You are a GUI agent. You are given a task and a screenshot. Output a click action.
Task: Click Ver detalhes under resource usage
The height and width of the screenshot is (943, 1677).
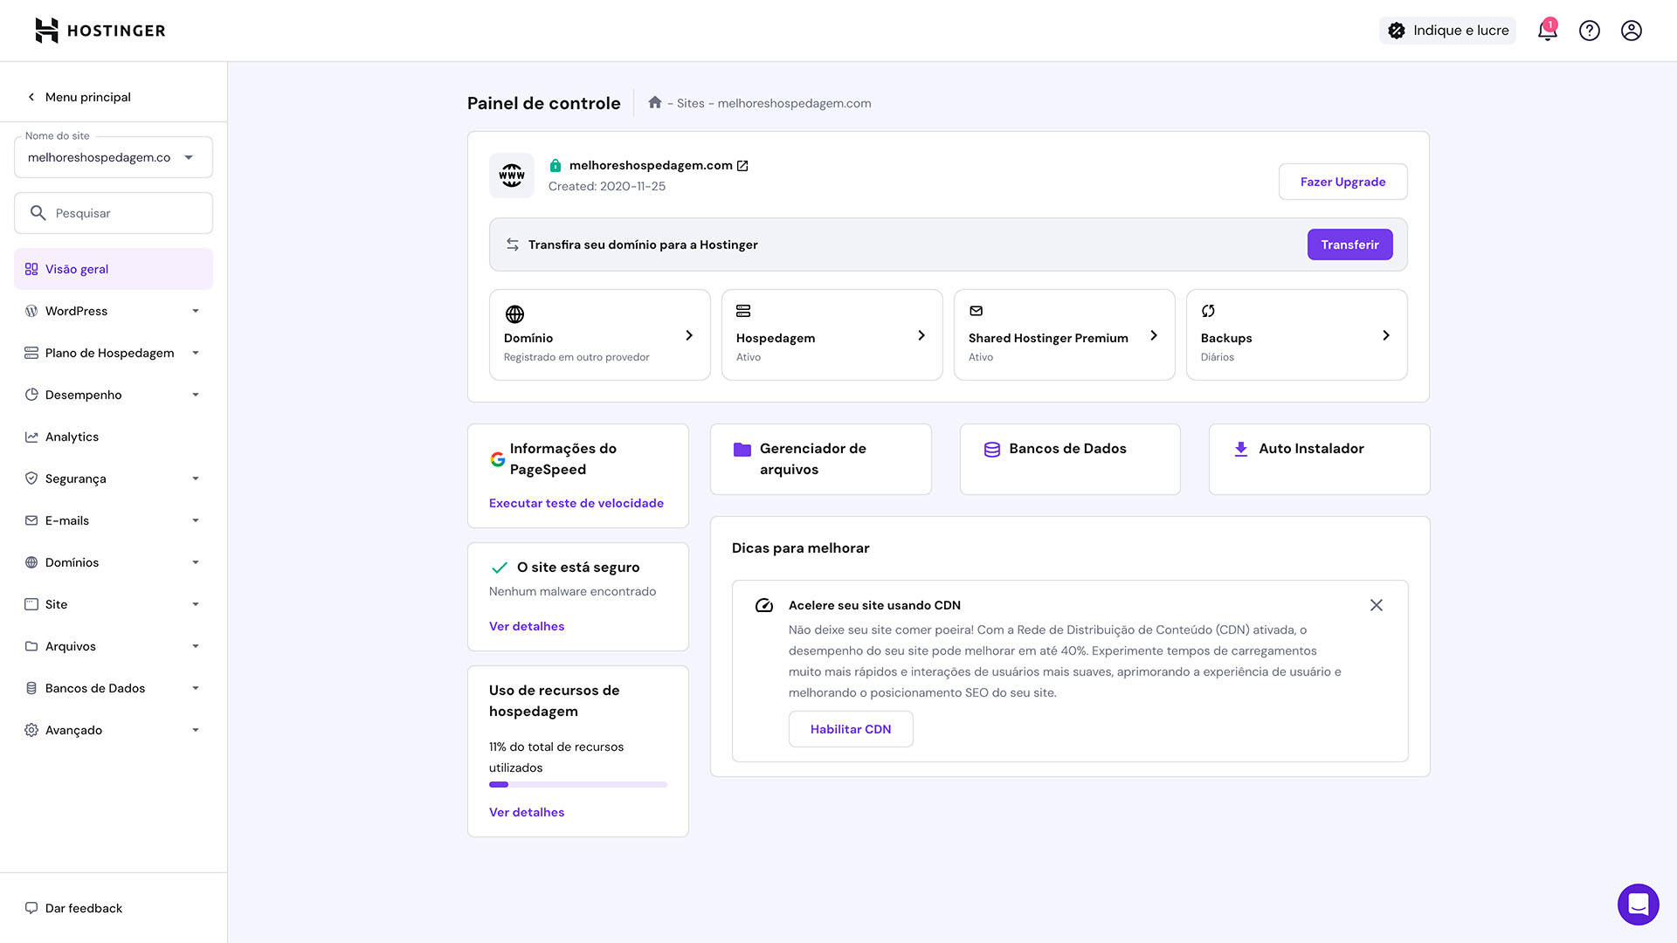527,812
